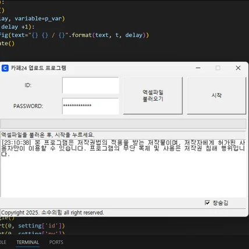This screenshot has width=249, height=249.
Task: Switch to the TERMINAL tab in editor
Action: coord(28,242)
